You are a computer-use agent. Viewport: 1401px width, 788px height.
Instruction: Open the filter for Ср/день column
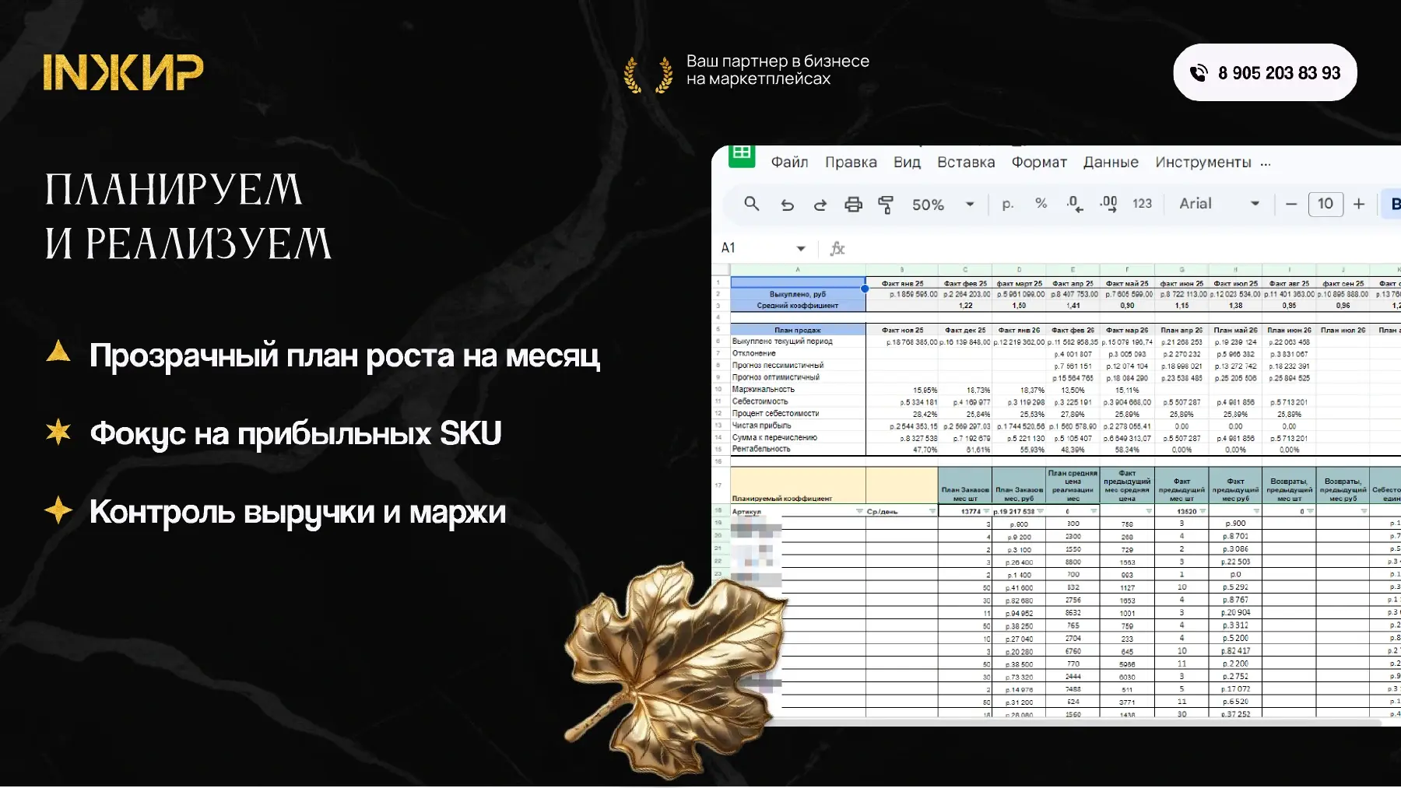932,511
